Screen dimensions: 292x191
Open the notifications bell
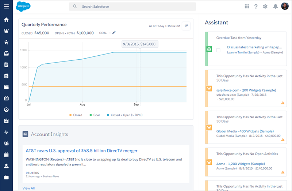pos(276,7)
